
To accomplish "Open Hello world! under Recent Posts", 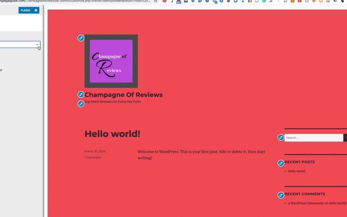I will click(x=297, y=171).
